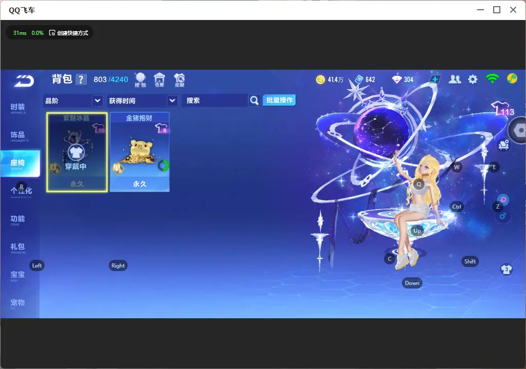Viewport: 526px width, 369px height.
Task: Switch to the male gender symbol
Action: tap(503, 216)
